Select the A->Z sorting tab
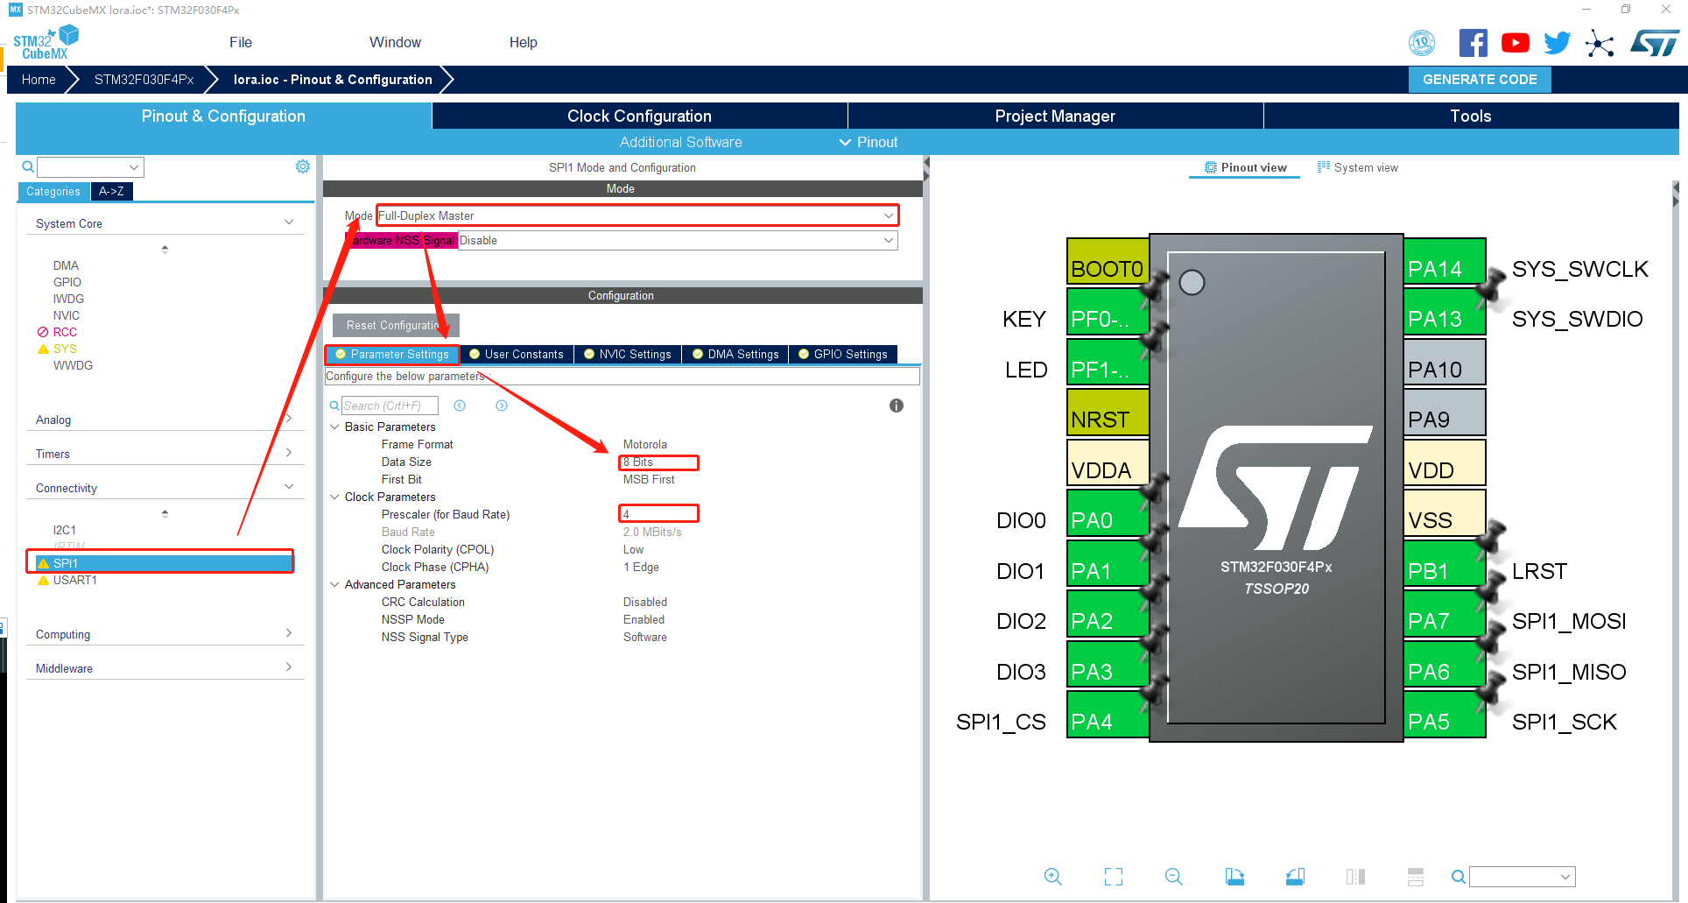The image size is (1688, 903). tap(111, 191)
